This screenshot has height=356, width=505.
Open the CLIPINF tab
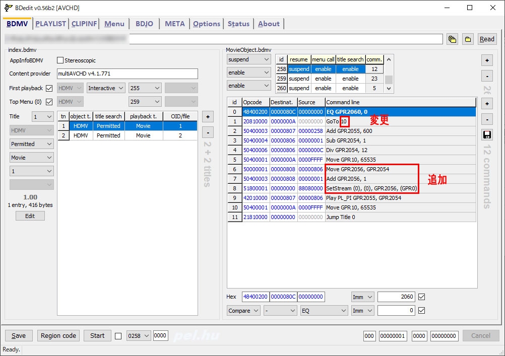click(x=85, y=24)
